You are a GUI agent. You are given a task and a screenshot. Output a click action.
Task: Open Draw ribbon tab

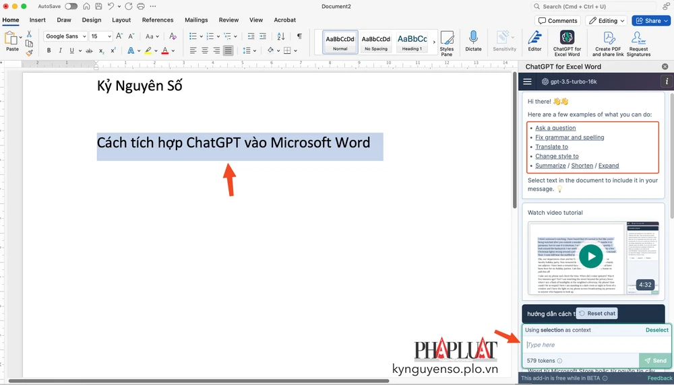(64, 20)
